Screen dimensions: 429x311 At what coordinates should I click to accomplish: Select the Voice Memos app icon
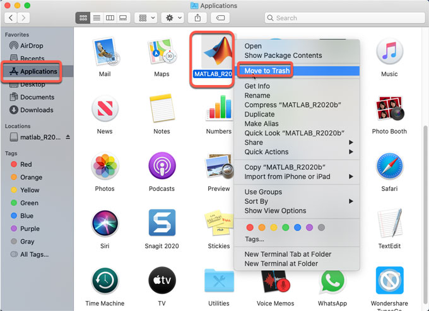[x=275, y=281]
